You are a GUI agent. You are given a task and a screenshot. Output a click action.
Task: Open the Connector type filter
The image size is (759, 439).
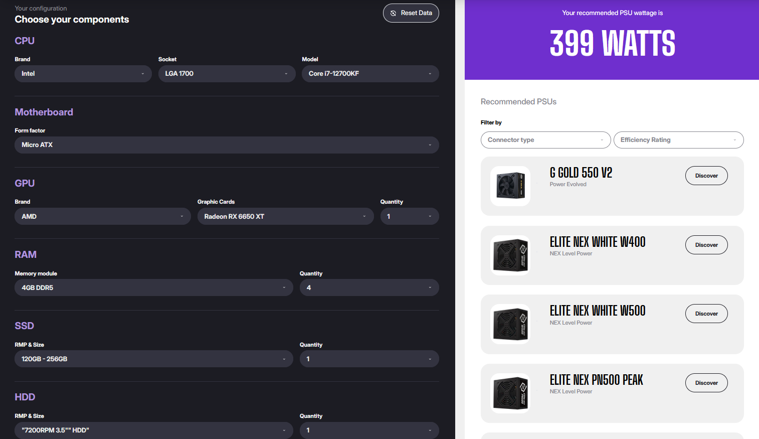545,140
